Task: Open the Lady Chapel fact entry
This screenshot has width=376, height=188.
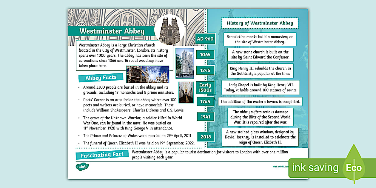Action: (261, 87)
